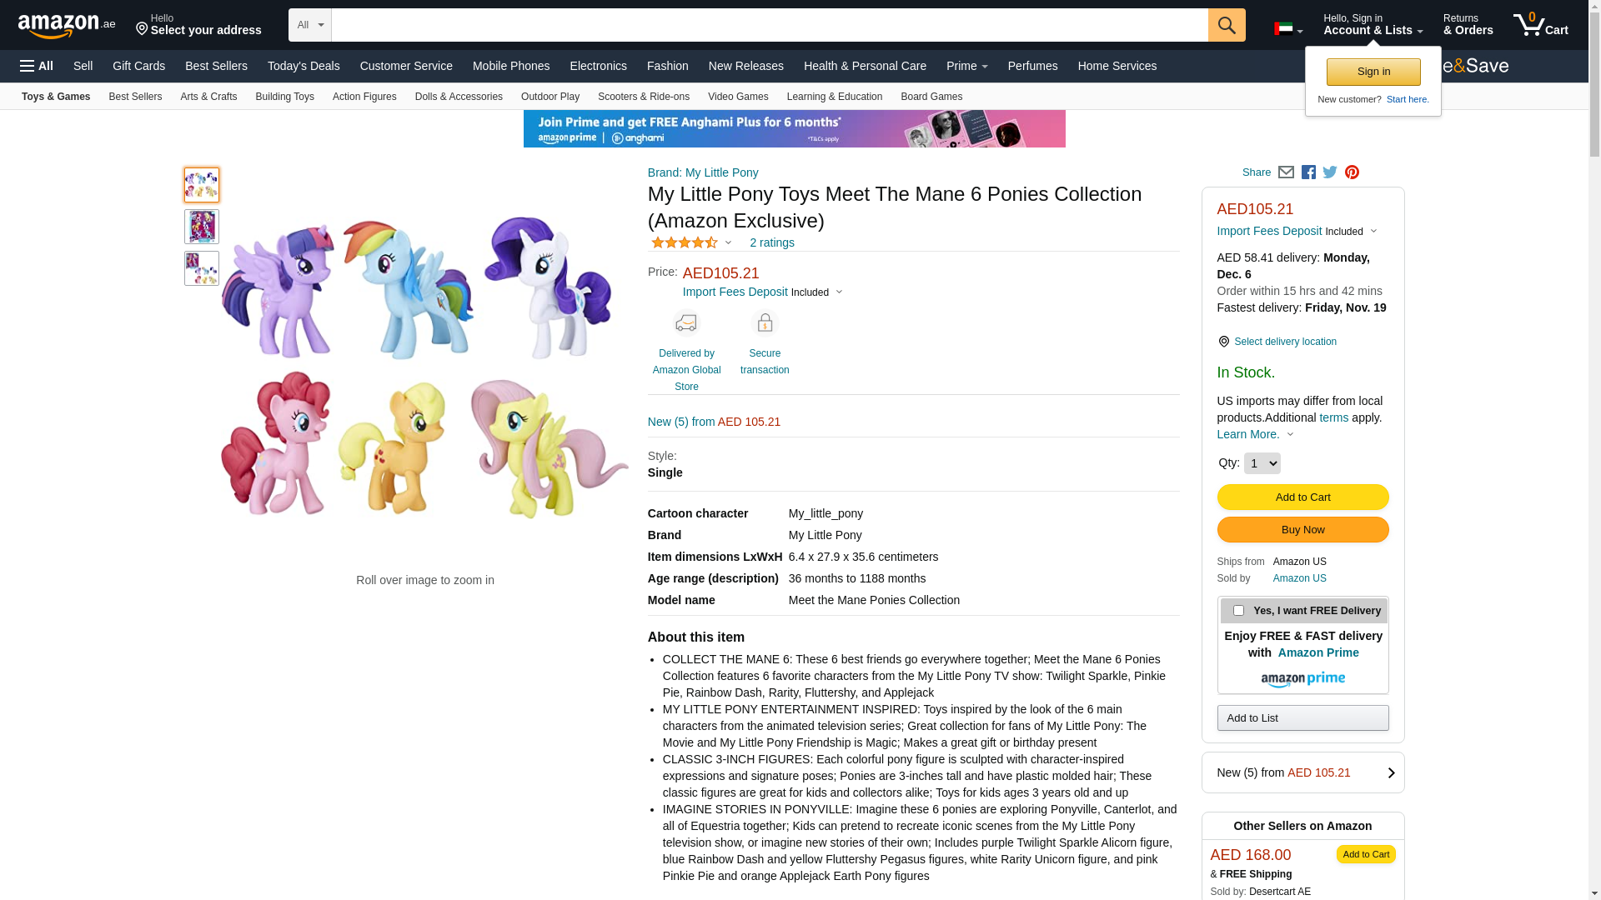The width and height of the screenshot is (1601, 900).
Task: Go to Building Toys subcategory
Action: [x=284, y=97]
